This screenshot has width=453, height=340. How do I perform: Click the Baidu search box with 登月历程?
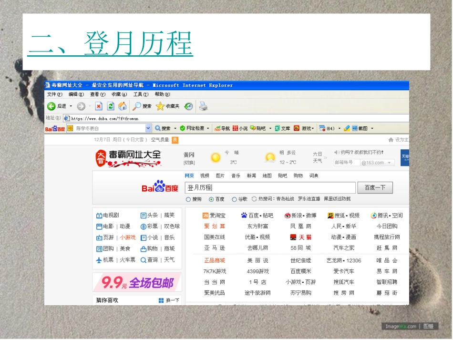270,188
